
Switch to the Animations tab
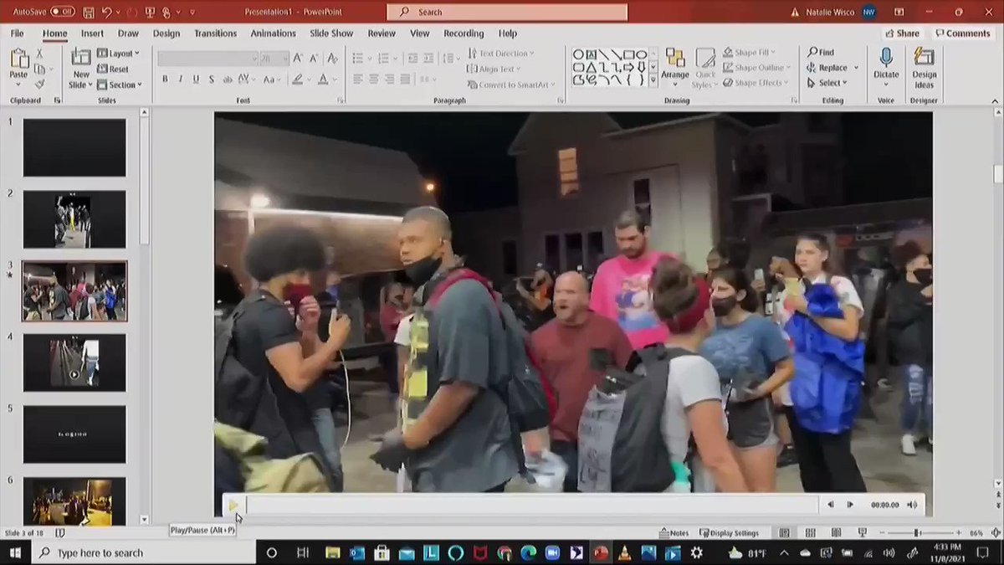click(x=274, y=33)
